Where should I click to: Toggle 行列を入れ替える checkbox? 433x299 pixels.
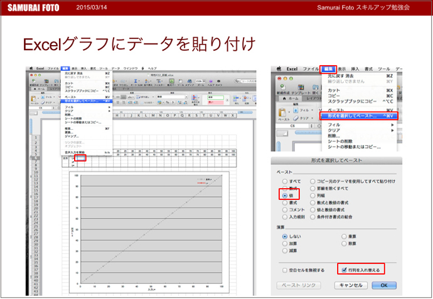(x=344, y=270)
